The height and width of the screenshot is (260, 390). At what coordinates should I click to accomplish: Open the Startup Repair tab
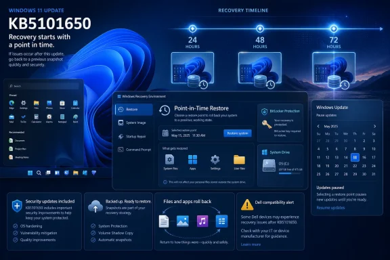134,136
